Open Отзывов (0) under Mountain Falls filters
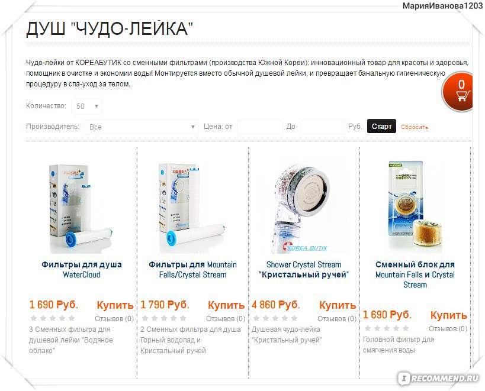485x391 pixels. pyautogui.click(x=226, y=318)
